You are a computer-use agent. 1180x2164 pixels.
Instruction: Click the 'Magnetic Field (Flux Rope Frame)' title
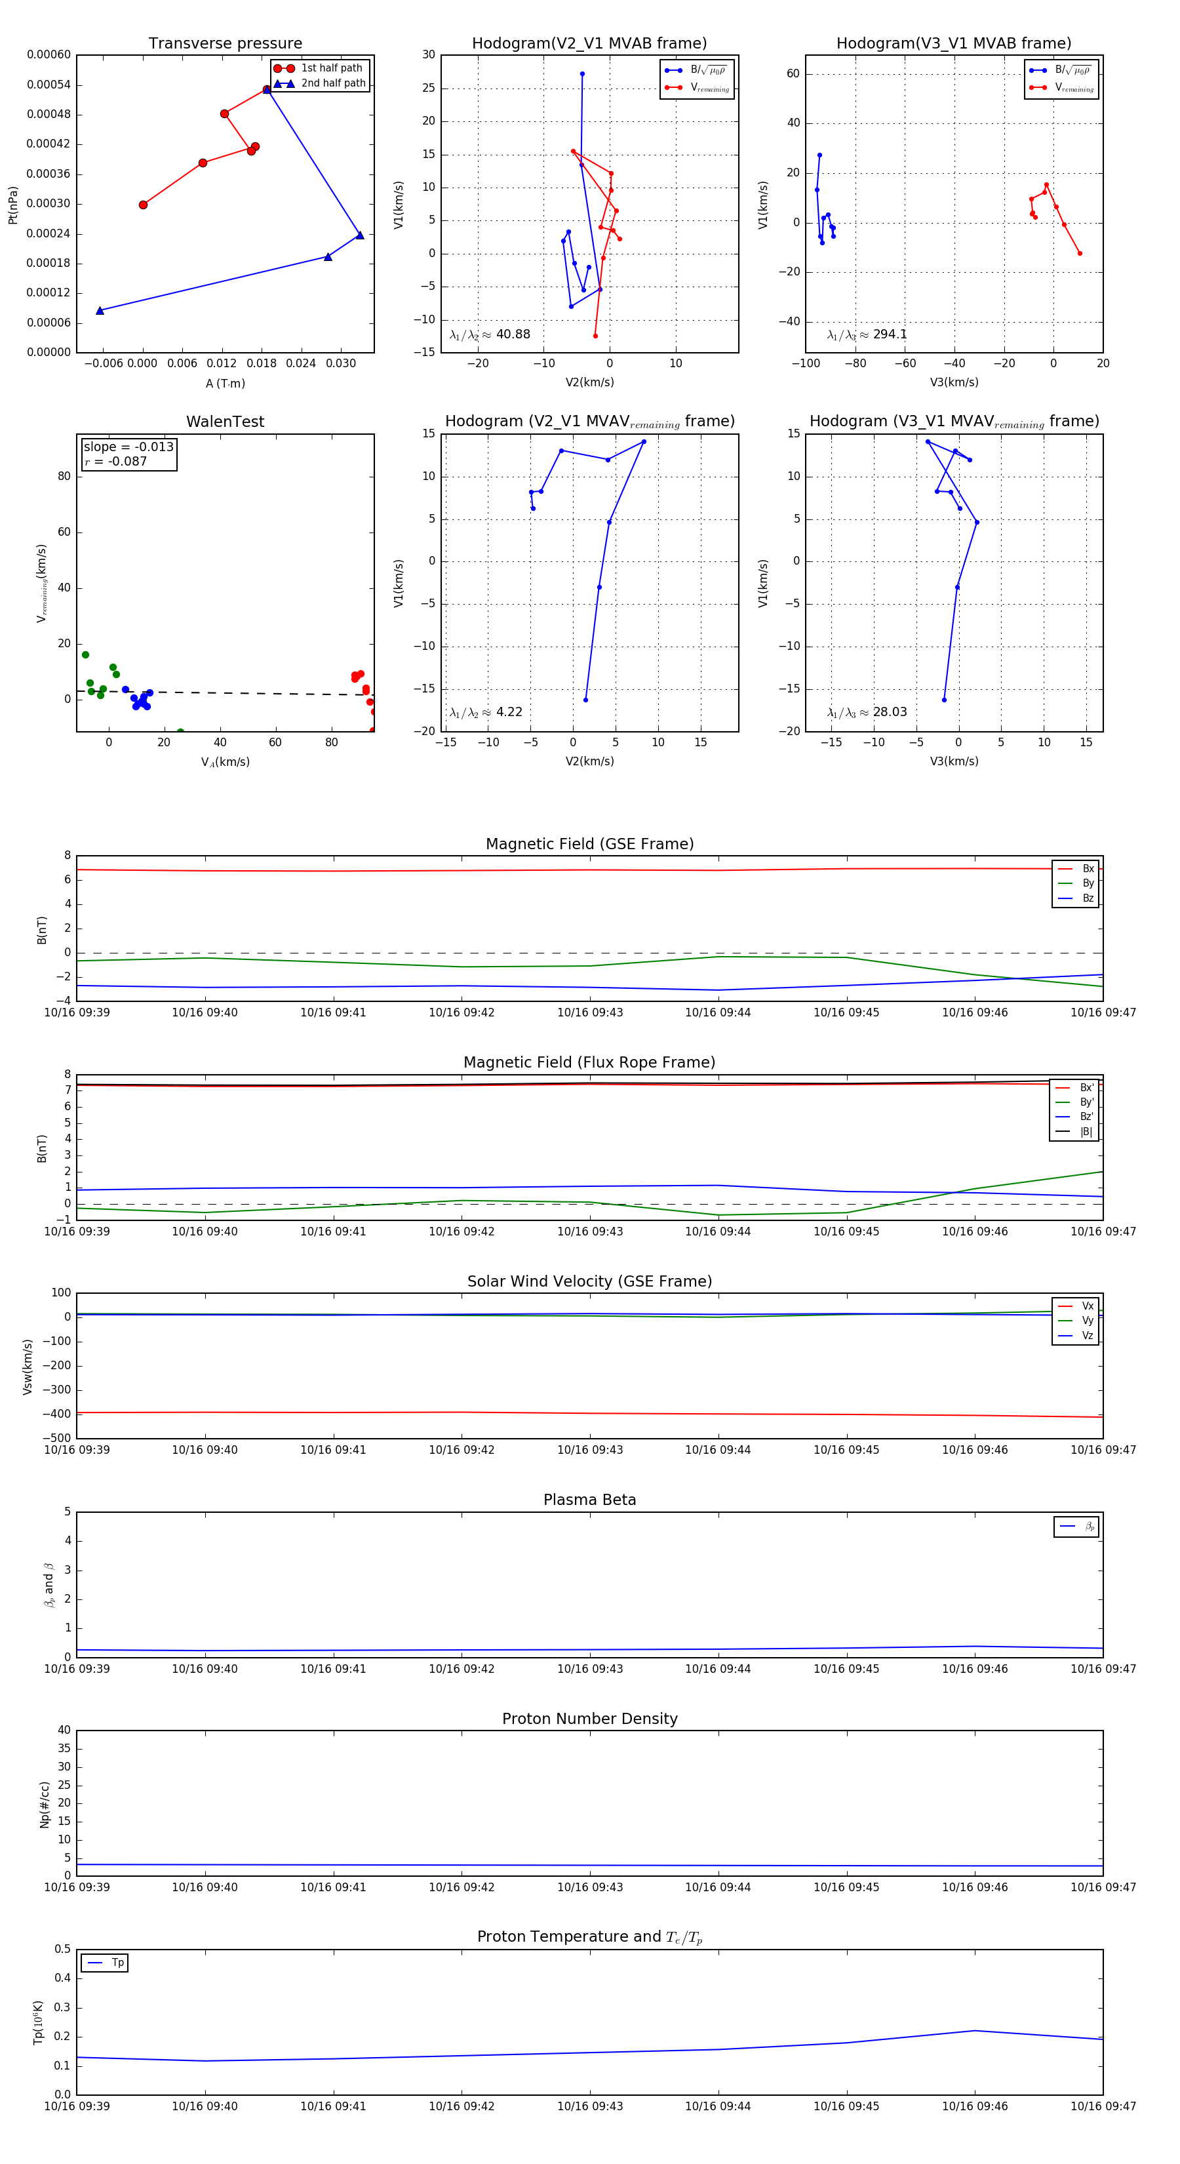[589, 1063]
